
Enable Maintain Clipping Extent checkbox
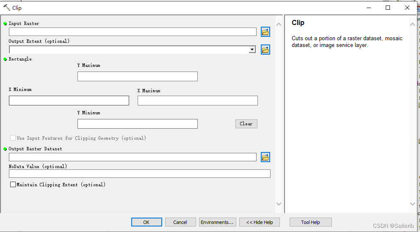13,185
